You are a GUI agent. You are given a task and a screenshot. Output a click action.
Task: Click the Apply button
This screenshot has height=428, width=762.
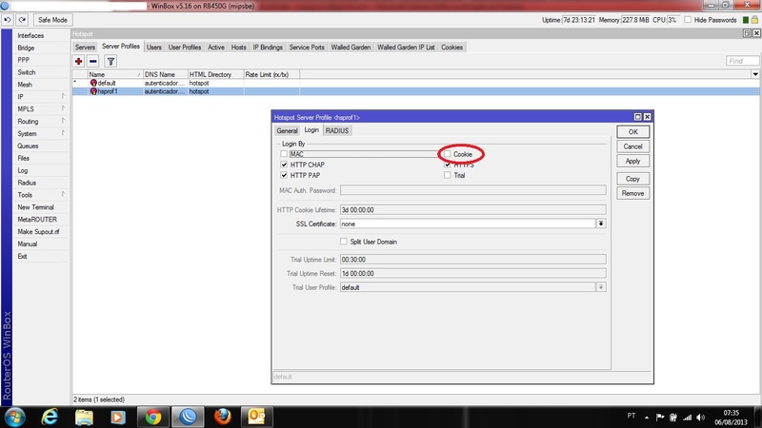(632, 161)
